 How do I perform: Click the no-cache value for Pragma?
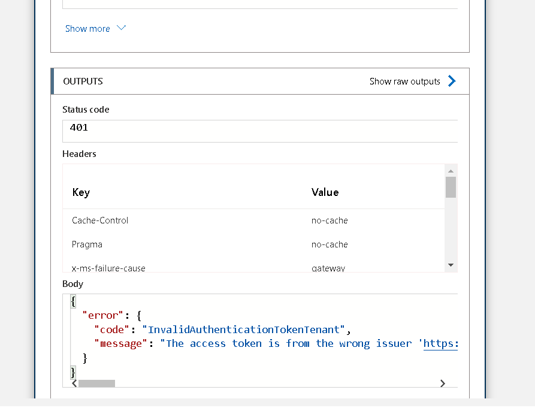coord(330,244)
